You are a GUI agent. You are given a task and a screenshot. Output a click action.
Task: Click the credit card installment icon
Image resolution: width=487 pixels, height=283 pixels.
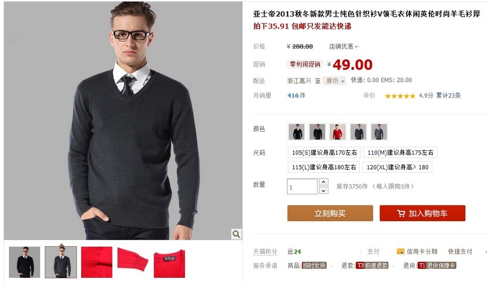coord(401,251)
